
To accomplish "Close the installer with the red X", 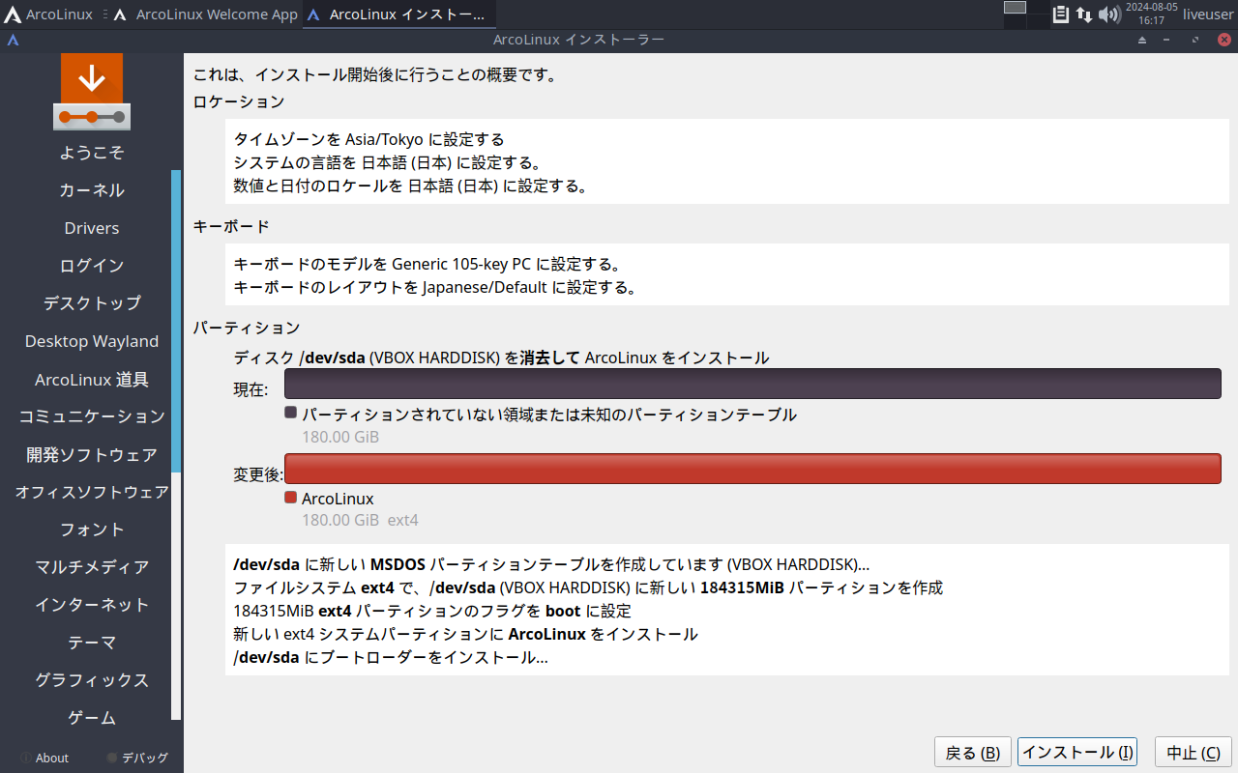I will [x=1223, y=40].
